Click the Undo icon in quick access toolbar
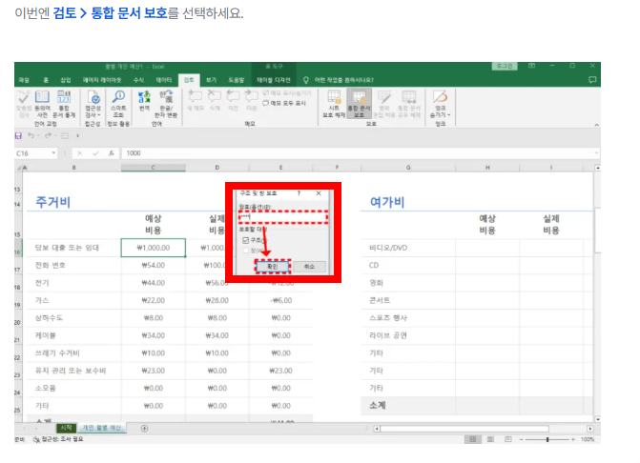This screenshot has width=640, height=463. (x=31, y=135)
